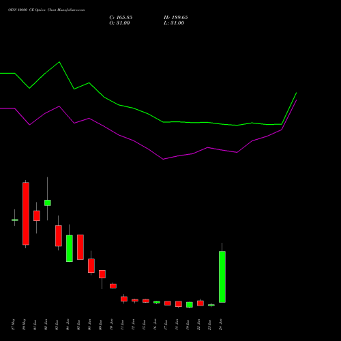The image size is (341, 341).
Task: Click the '02 Jun' date label
Action: click(x=46, y=325)
